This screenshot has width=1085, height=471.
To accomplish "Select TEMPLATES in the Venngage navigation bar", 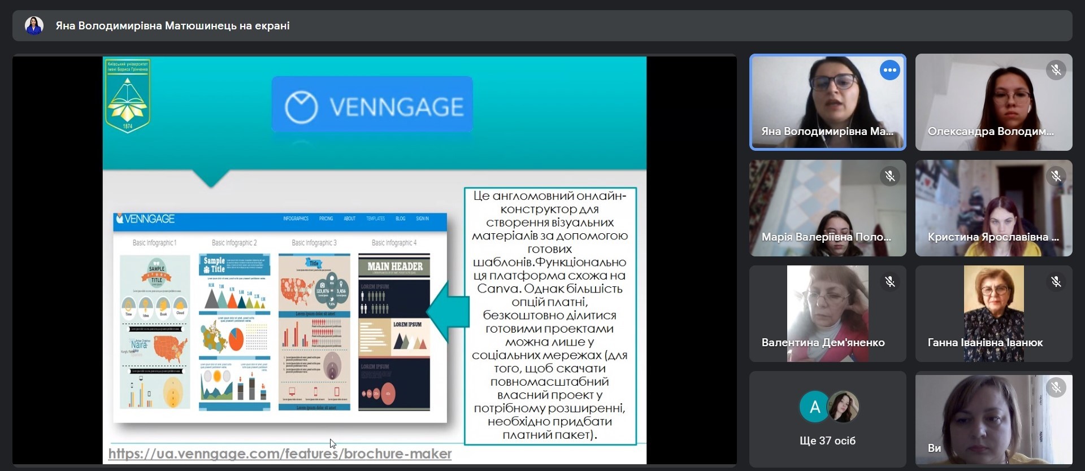I will (x=375, y=219).
